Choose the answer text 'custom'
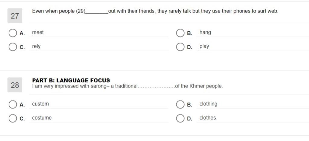The image size is (309, 141). [x=40, y=104]
